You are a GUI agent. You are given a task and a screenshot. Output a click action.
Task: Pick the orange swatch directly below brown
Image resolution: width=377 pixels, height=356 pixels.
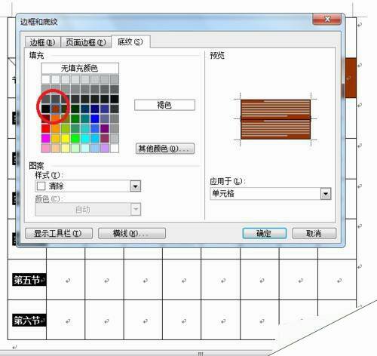tap(56, 118)
